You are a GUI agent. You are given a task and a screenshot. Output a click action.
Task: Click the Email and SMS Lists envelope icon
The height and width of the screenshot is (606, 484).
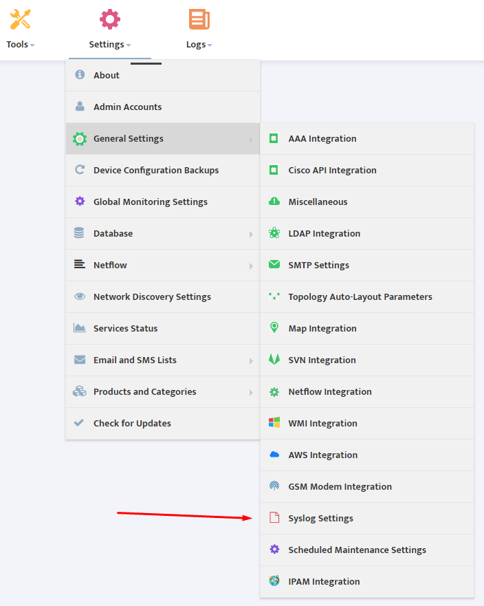click(x=80, y=360)
